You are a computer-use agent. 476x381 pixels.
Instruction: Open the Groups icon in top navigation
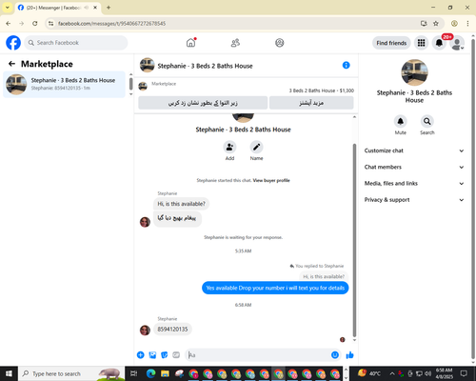[280, 43]
